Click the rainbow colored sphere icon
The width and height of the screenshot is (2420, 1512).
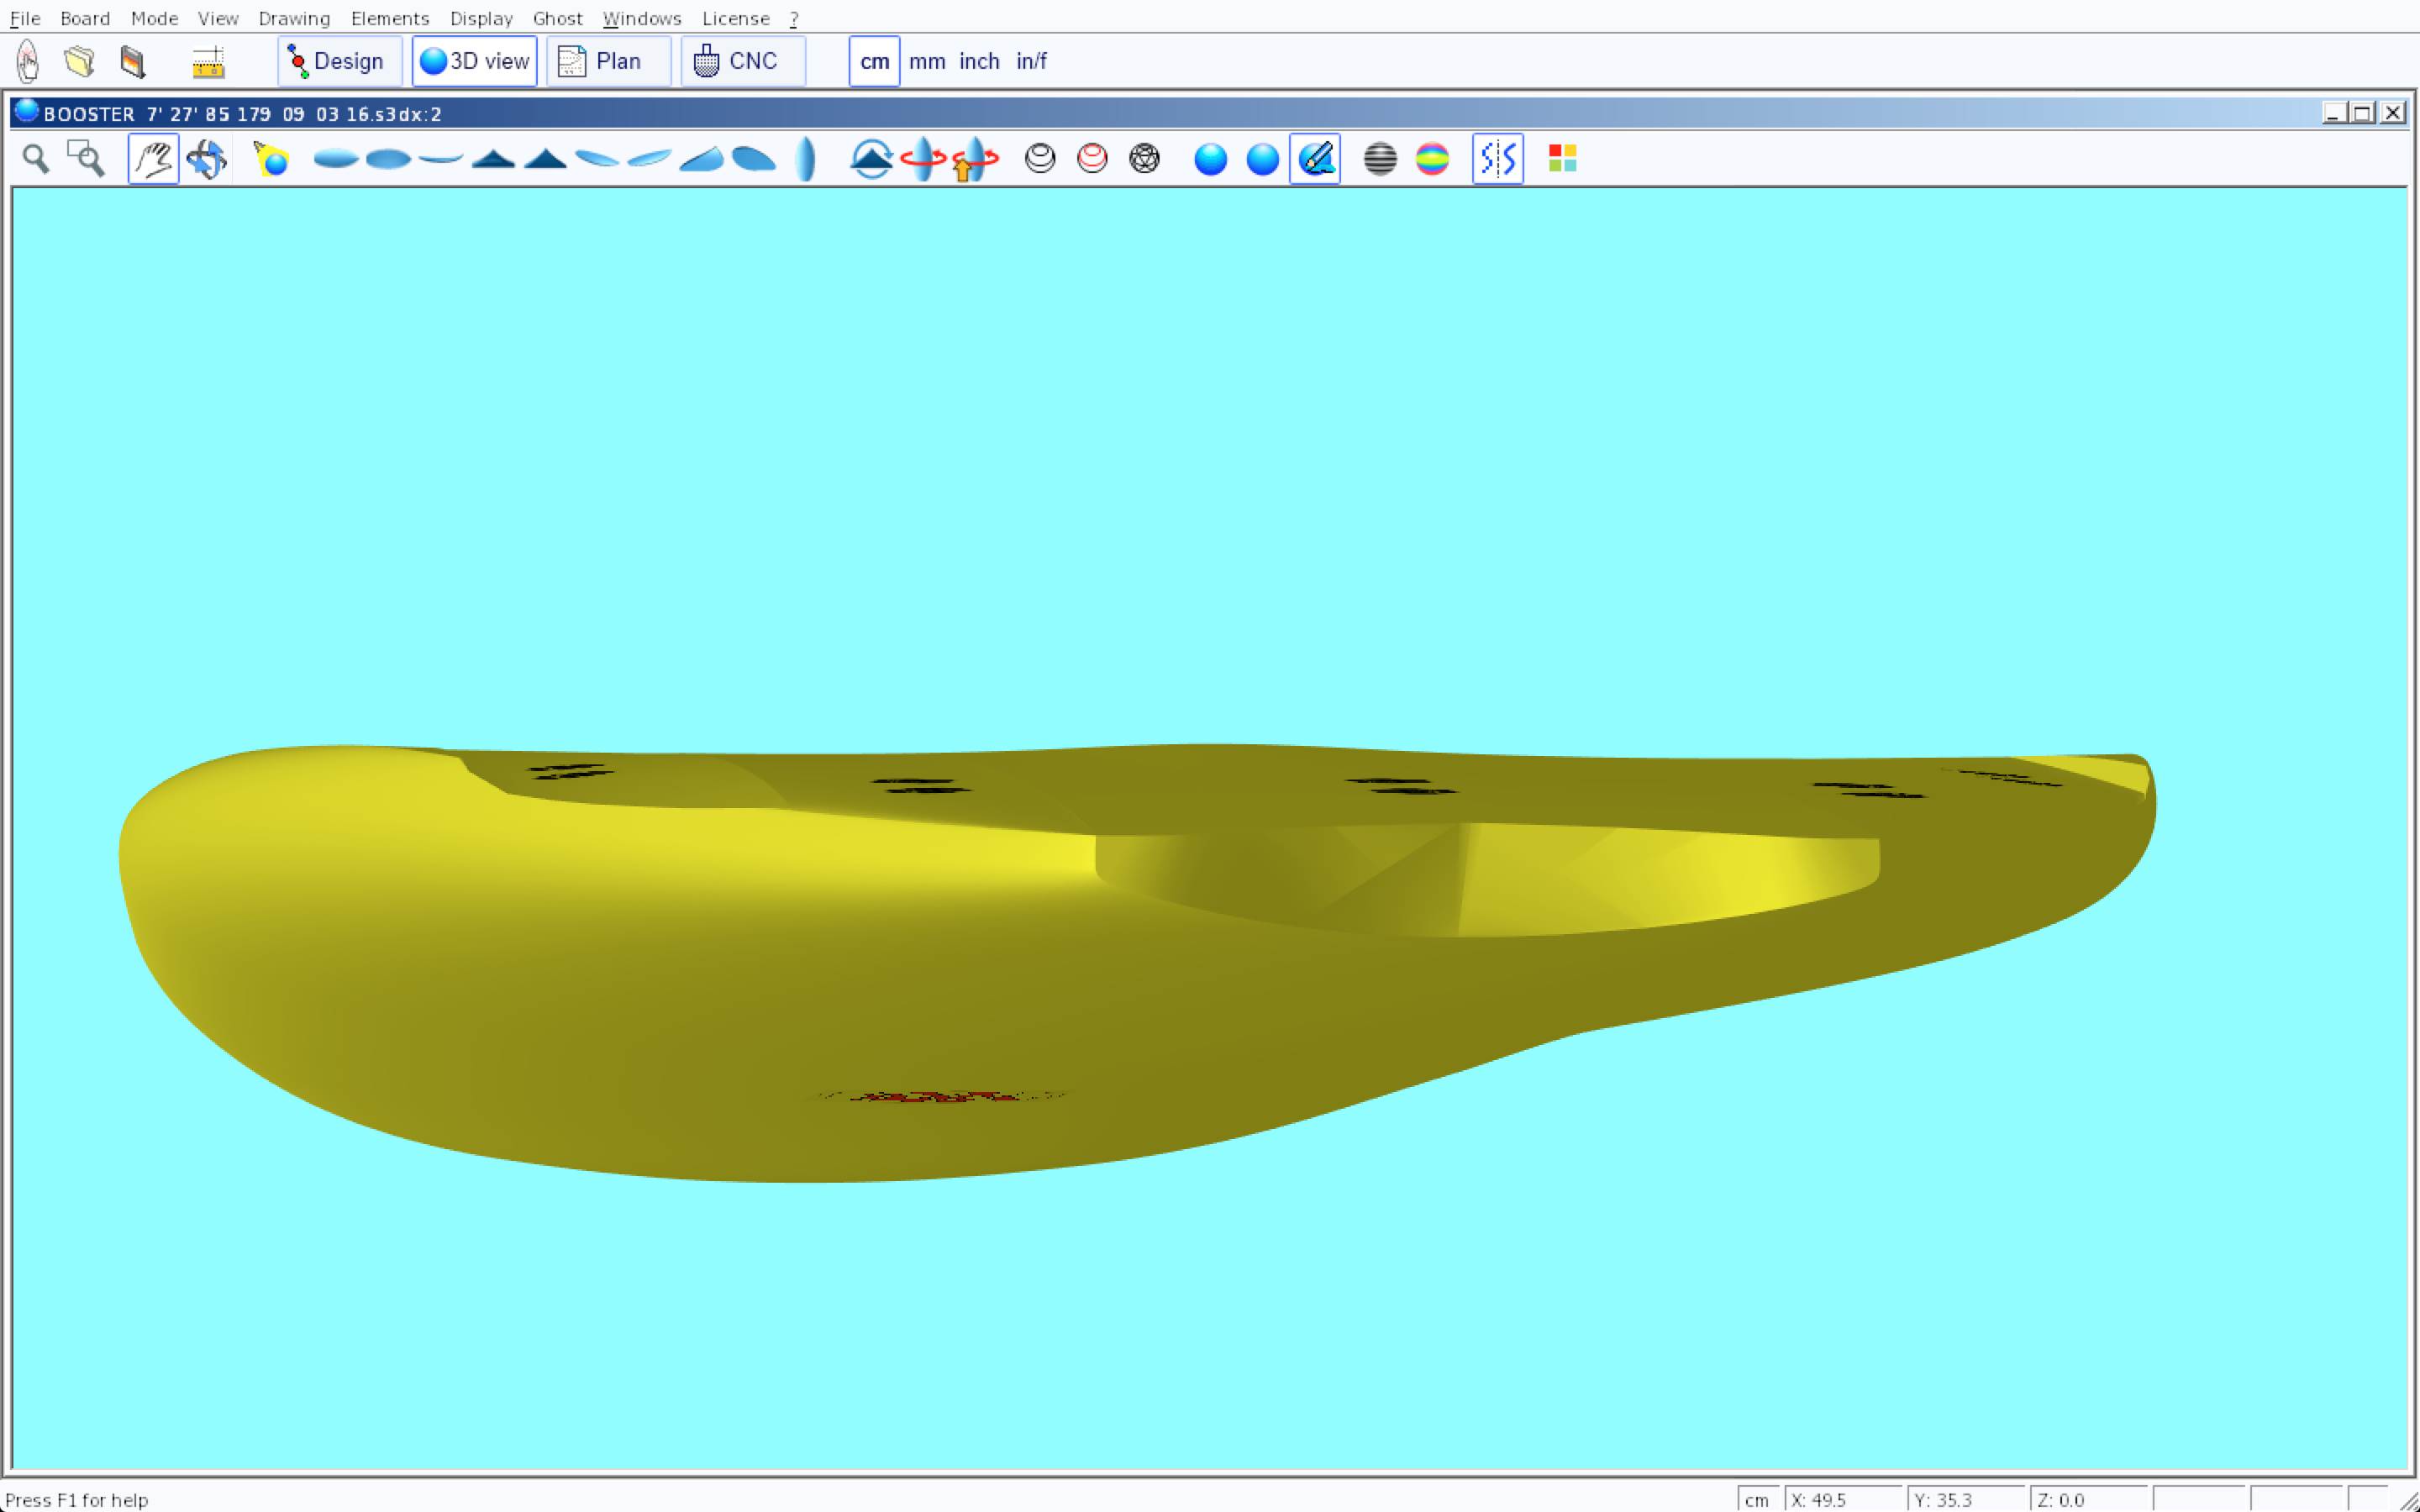tap(1432, 159)
